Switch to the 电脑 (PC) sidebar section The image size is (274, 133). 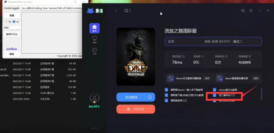point(94,40)
